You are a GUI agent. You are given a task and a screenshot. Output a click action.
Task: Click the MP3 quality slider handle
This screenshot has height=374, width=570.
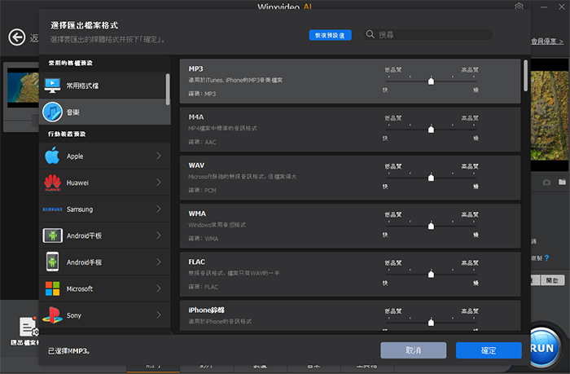pyautogui.click(x=431, y=81)
